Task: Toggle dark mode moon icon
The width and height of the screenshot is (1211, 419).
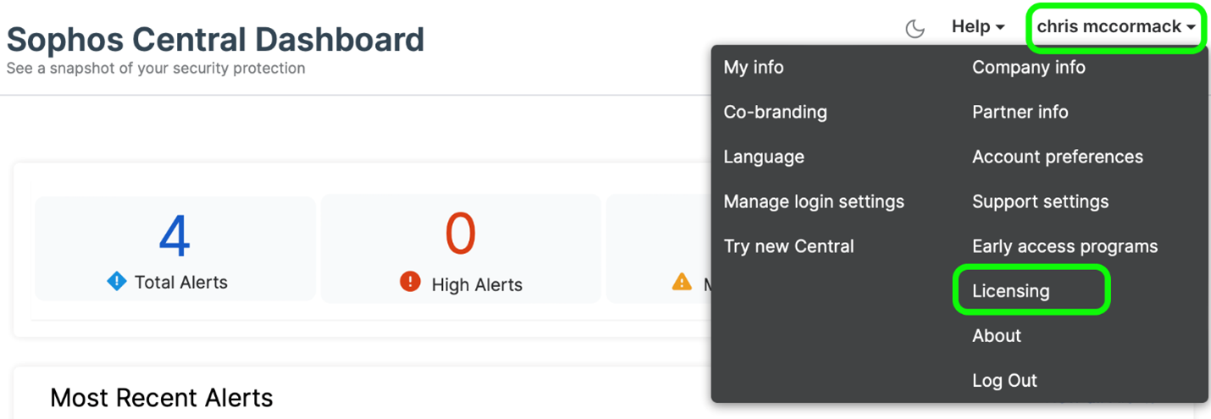Action: point(915,29)
